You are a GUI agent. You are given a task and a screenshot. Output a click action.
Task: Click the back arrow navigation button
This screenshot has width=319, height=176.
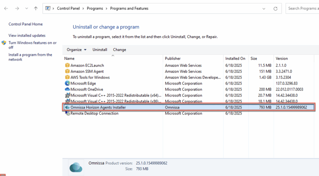click(x=6, y=9)
